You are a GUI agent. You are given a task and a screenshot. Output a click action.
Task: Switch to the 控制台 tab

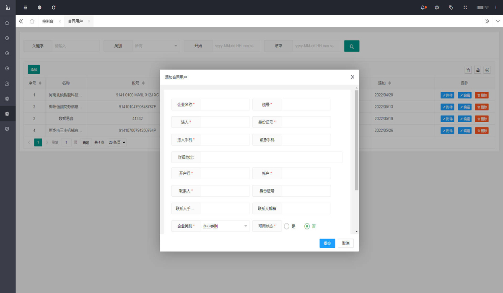[x=48, y=21]
